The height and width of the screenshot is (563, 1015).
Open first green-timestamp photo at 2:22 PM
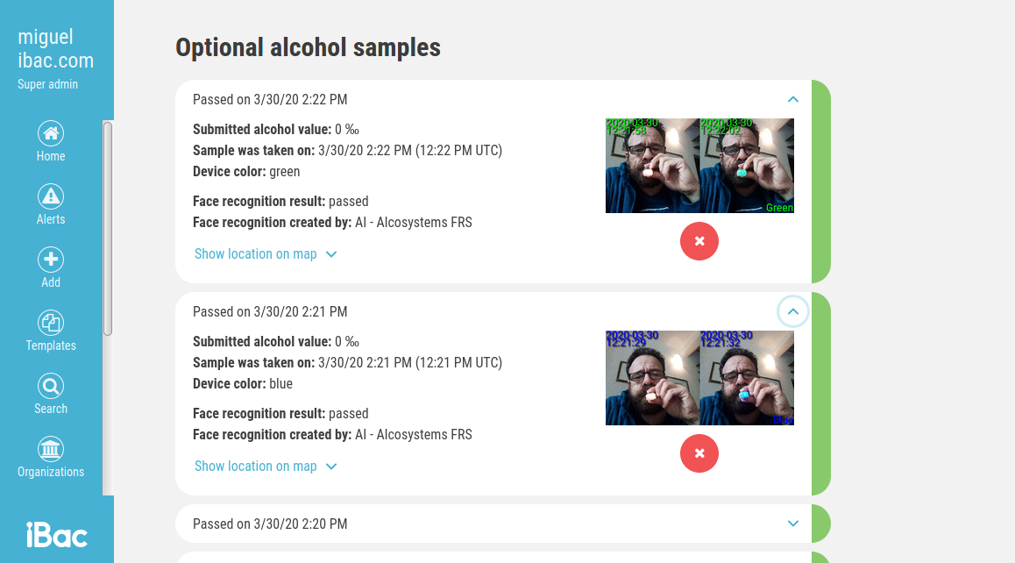652,166
